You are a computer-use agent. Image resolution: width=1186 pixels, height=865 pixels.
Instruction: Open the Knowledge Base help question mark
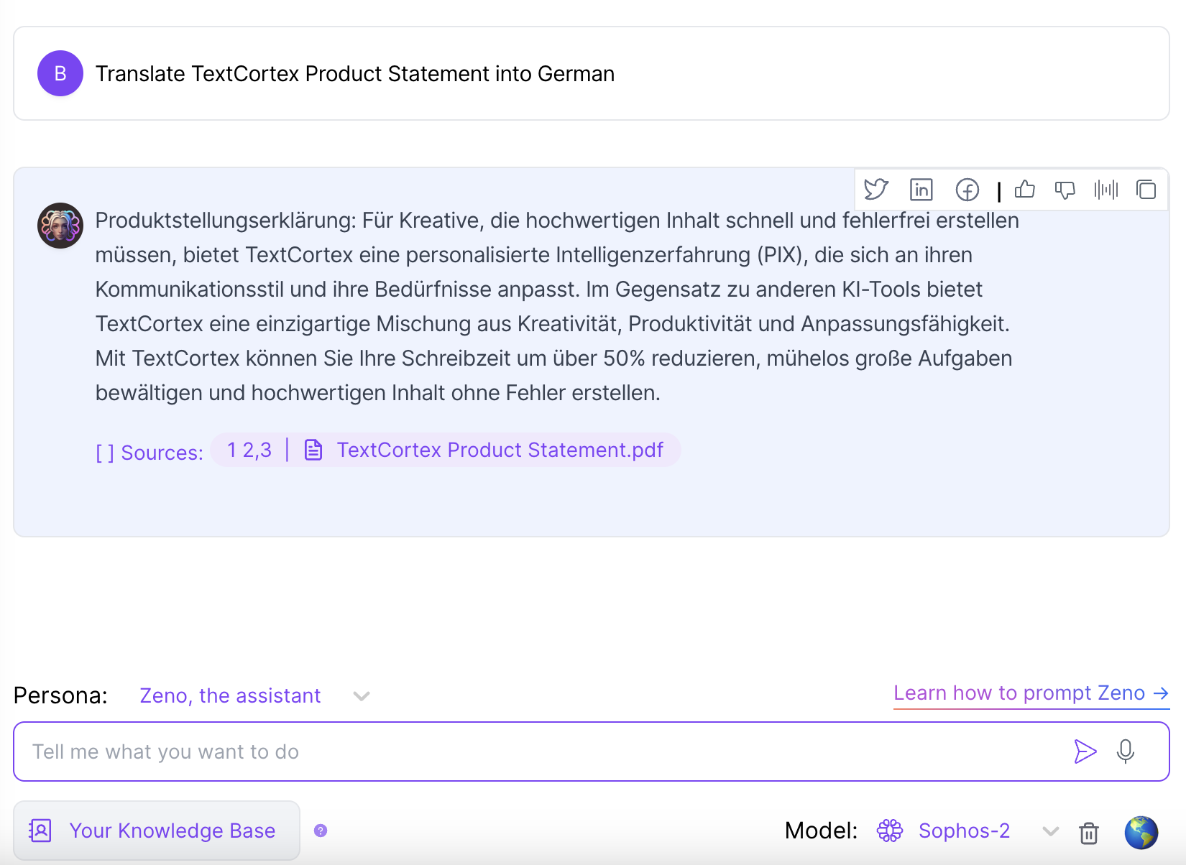321,831
